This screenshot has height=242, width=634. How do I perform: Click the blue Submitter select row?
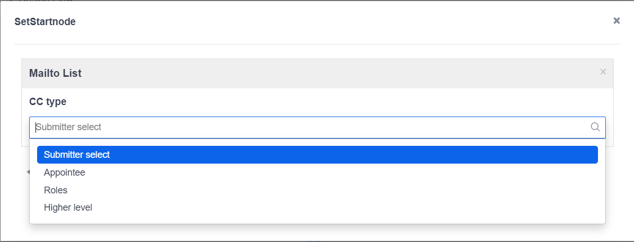tap(317, 155)
